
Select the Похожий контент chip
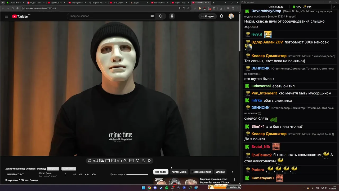[x=201, y=172]
